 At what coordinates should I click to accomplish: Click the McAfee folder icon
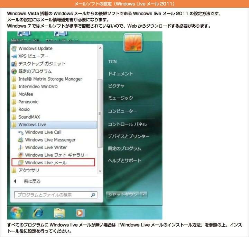pyautogui.click(x=14, y=94)
